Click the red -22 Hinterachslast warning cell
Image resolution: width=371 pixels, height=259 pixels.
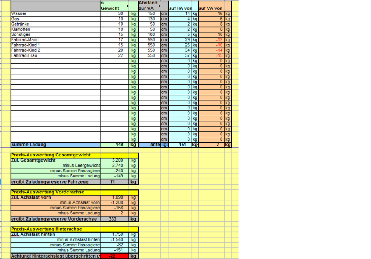pyautogui.click(x=114, y=256)
